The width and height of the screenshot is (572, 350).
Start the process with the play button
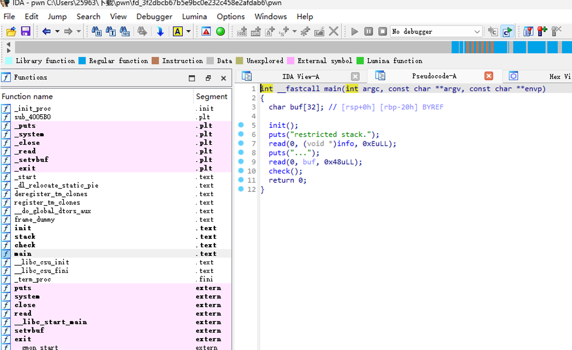coord(355,31)
